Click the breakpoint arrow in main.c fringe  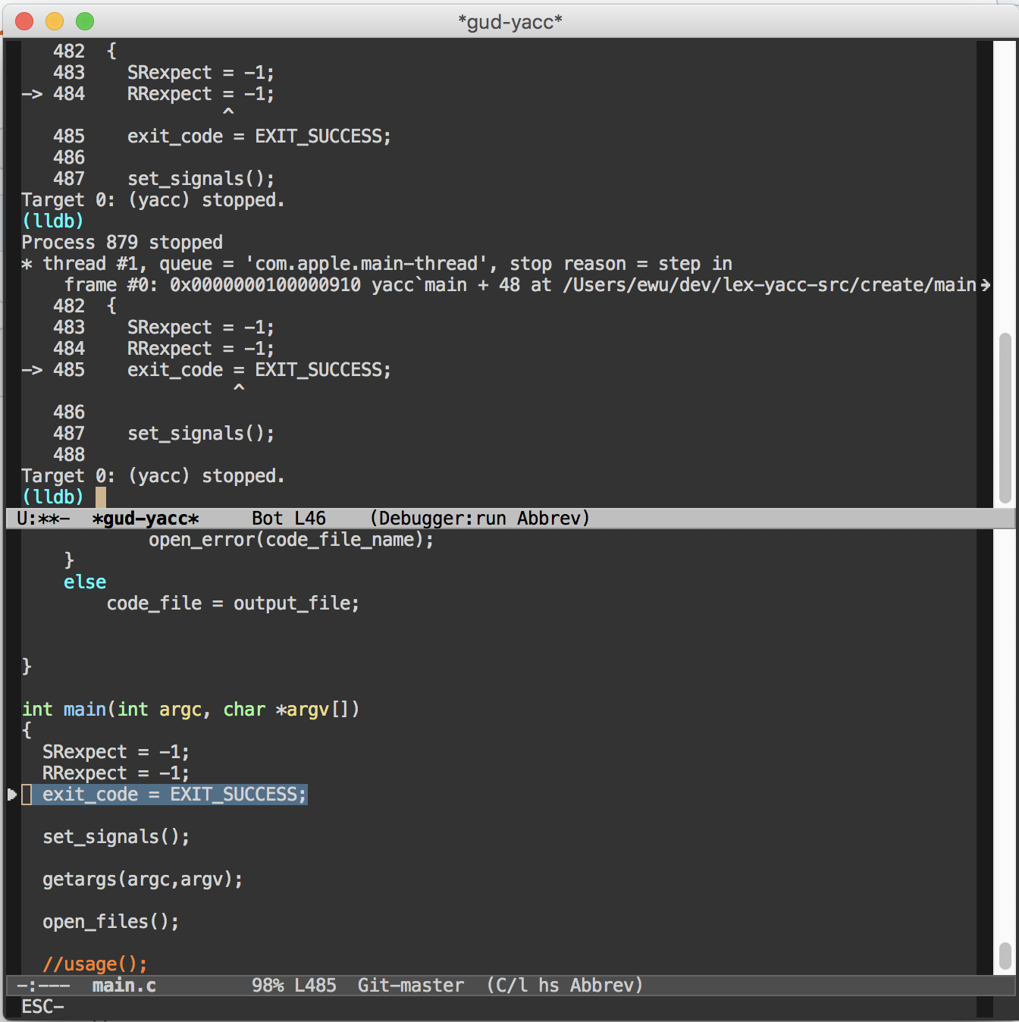[x=12, y=795]
